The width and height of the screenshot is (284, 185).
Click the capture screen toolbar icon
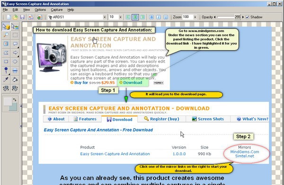click(x=39, y=17)
